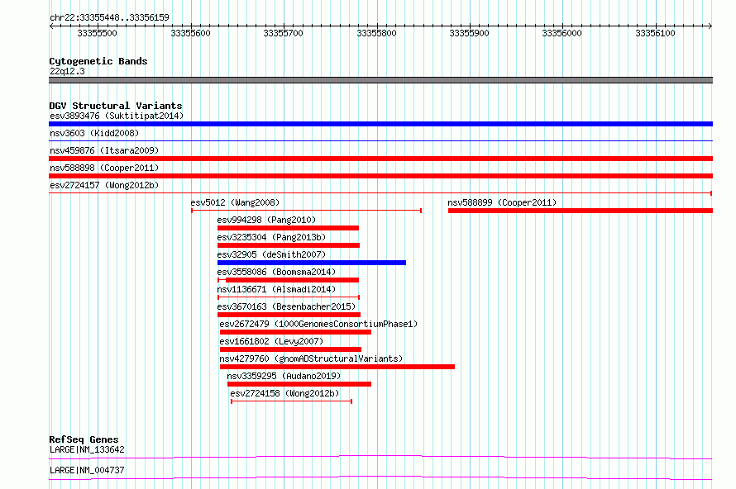Click the nsv588898 (Cooper2011) variant label
The image size is (736, 489).
pyautogui.click(x=104, y=168)
